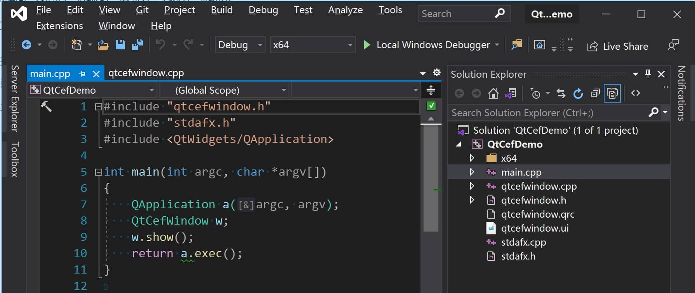Click the Solution Explorer search magnifier icon

click(653, 112)
